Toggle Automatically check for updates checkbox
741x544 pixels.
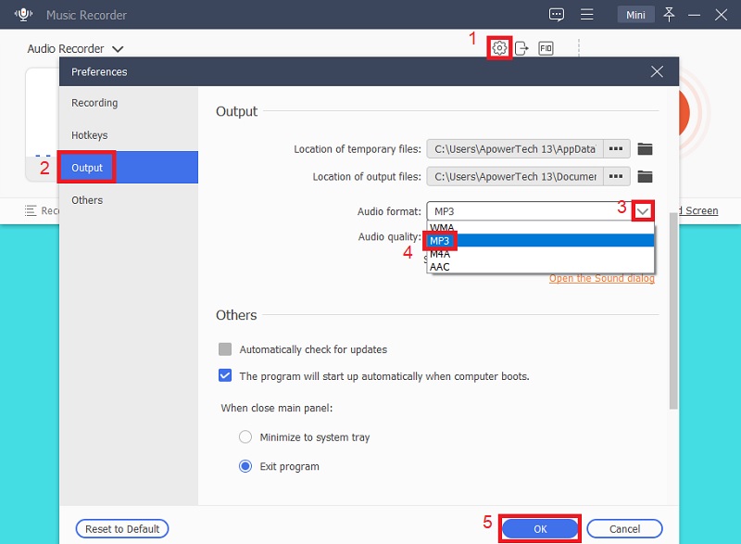[225, 349]
